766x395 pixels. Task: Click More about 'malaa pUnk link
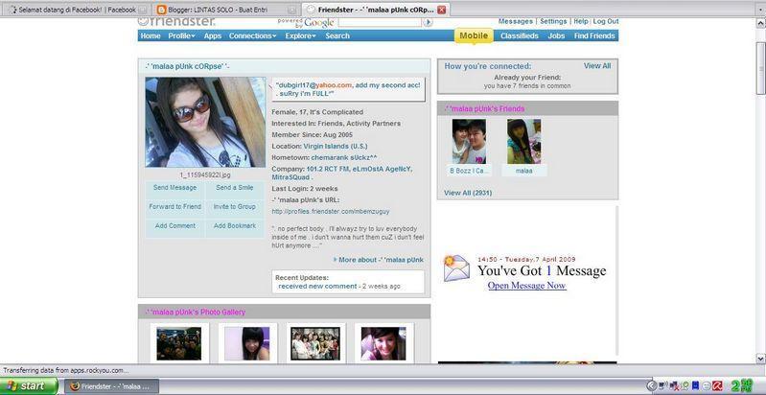click(x=379, y=260)
